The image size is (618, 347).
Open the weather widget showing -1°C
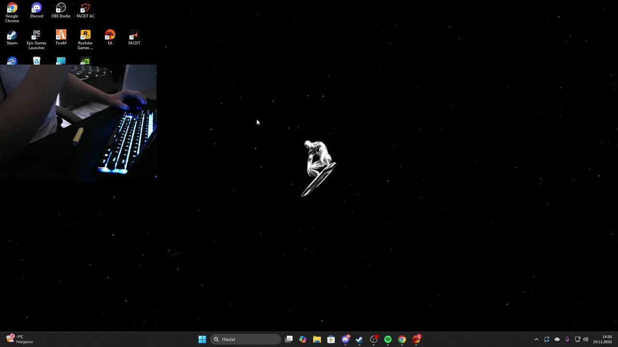click(x=19, y=339)
